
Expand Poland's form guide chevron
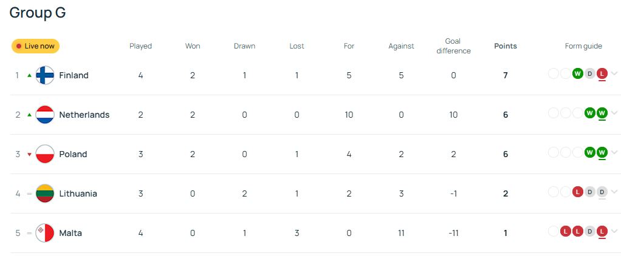click(x=614, y=152)
